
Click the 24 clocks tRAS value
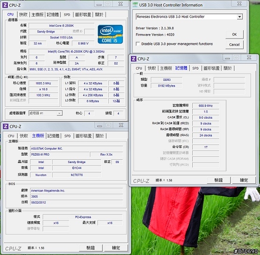[x=206, y=135]
